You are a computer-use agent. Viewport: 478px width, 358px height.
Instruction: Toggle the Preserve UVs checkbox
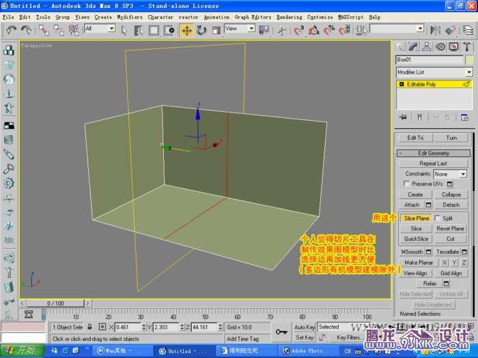coord(406,183)
